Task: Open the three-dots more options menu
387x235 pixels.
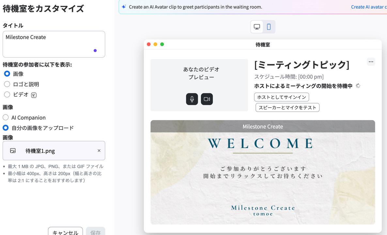Action: click(x=371, y=62)
